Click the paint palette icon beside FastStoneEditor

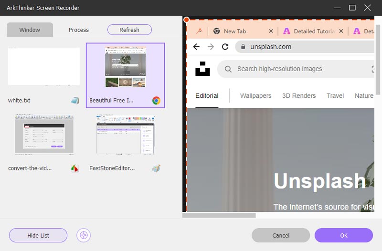point(156,168)
